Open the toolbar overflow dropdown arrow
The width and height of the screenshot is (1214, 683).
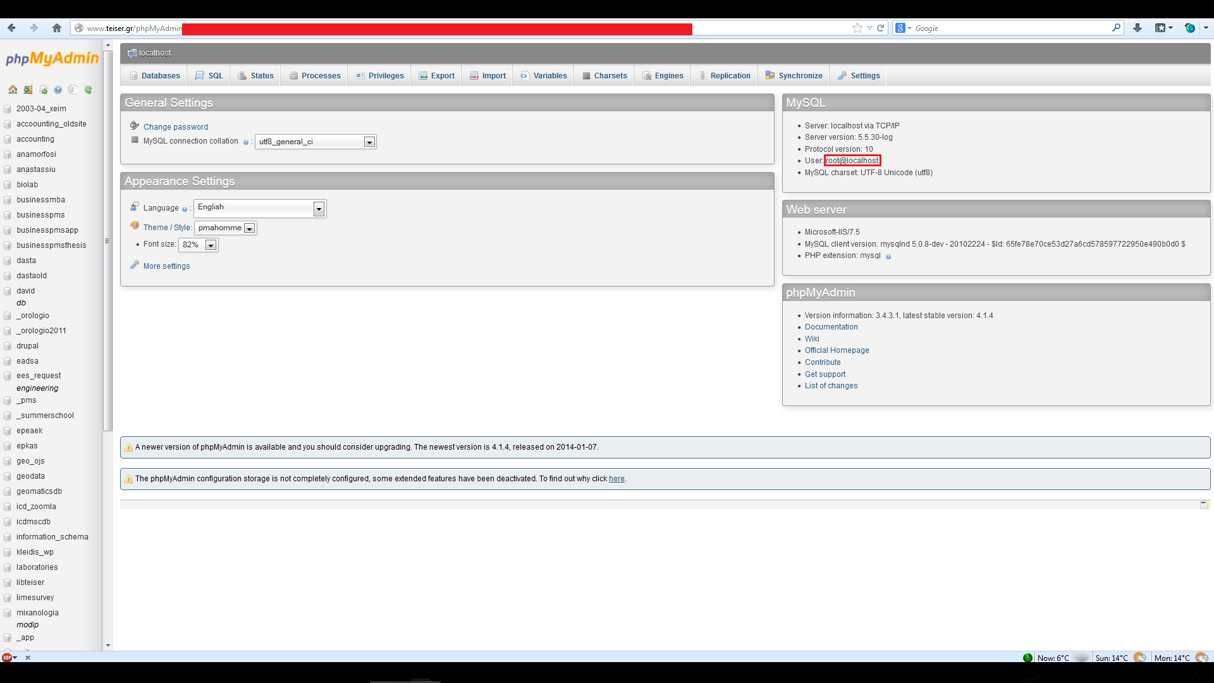[1206, 28]
